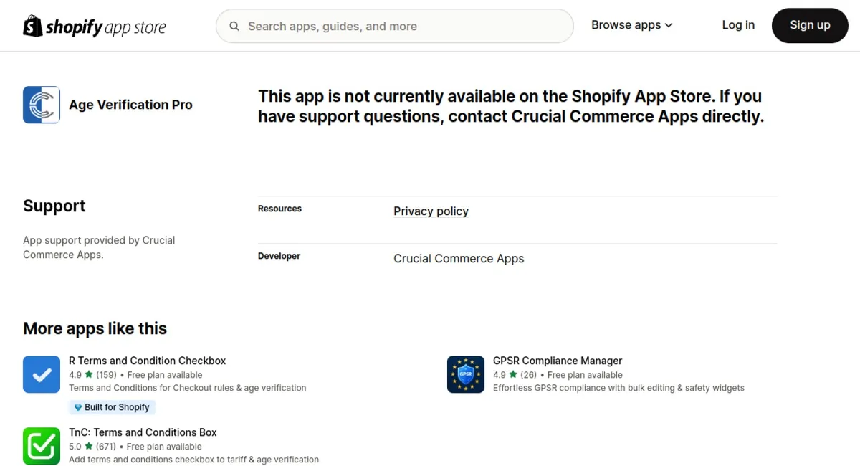Open the GPSR Compliance Manager app icon
Viewport: 860px width, 466px height.
point(466,374)
